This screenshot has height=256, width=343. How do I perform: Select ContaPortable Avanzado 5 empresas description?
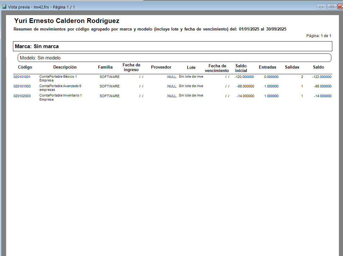60,88
